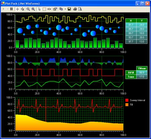Select the BiFill row in YMean table

coord(136,73)
